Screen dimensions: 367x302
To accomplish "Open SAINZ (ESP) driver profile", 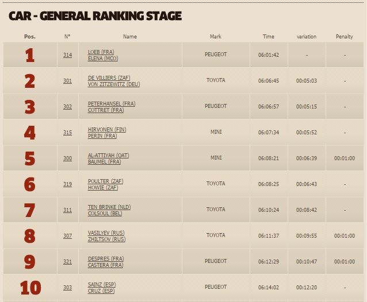I will coord(102,285).
